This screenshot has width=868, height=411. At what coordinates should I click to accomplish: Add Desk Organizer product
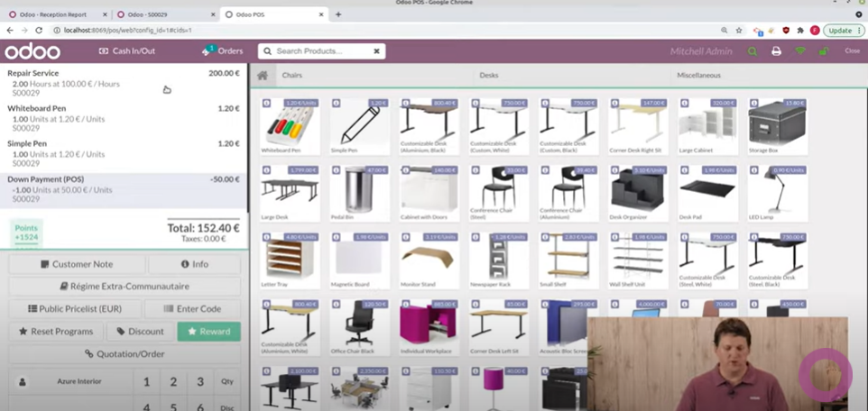(638, 193)
